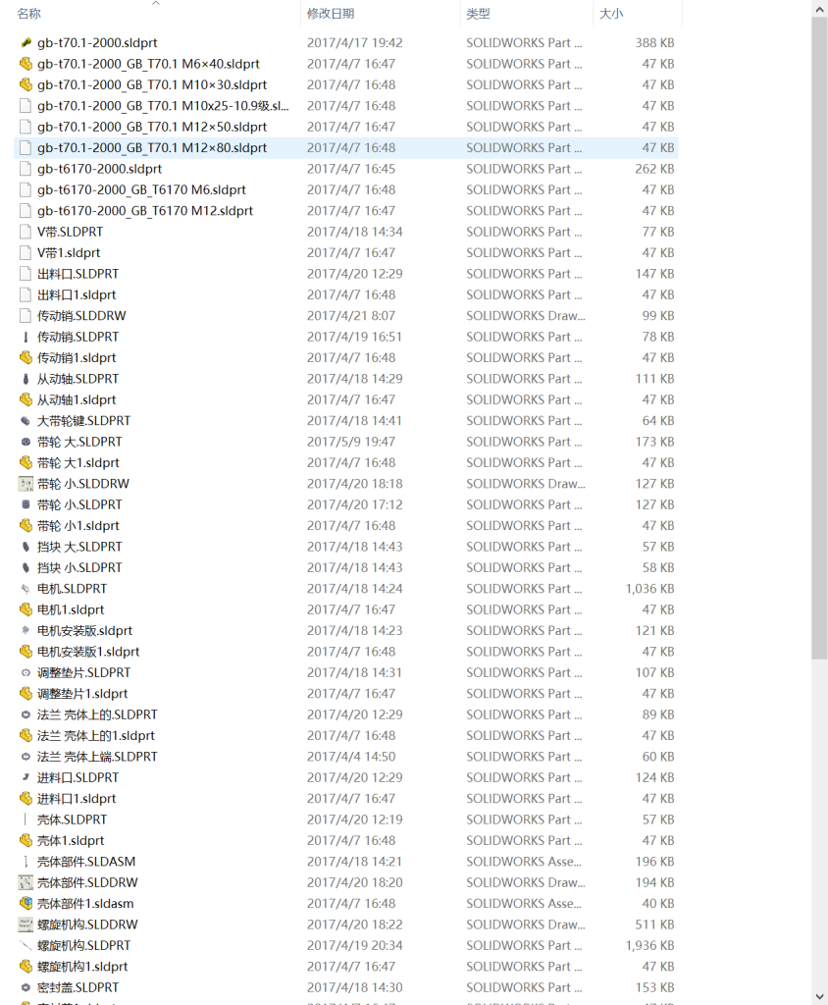This screenshot has width=828, height=1005.
Task: Select the 电机.SLDPRT part icon
Action: [26, 589]
